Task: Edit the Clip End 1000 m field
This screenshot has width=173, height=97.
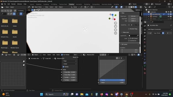Action: (133, 21)
